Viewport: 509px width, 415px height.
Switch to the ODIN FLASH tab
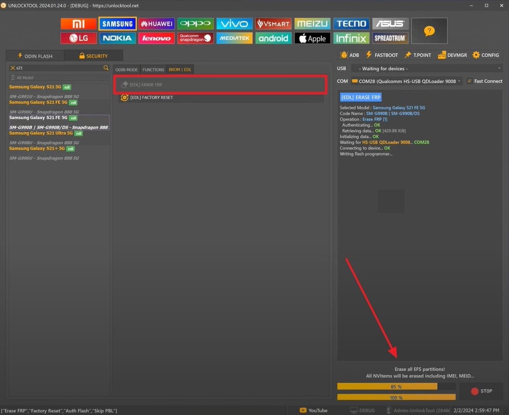35,56
